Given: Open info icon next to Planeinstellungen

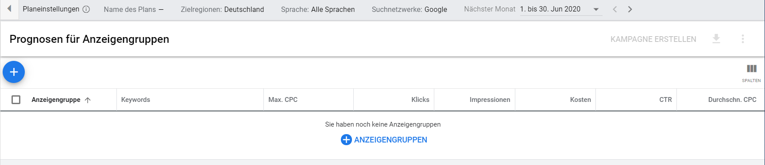Looking at the screenshot, I should coord(86,9).
